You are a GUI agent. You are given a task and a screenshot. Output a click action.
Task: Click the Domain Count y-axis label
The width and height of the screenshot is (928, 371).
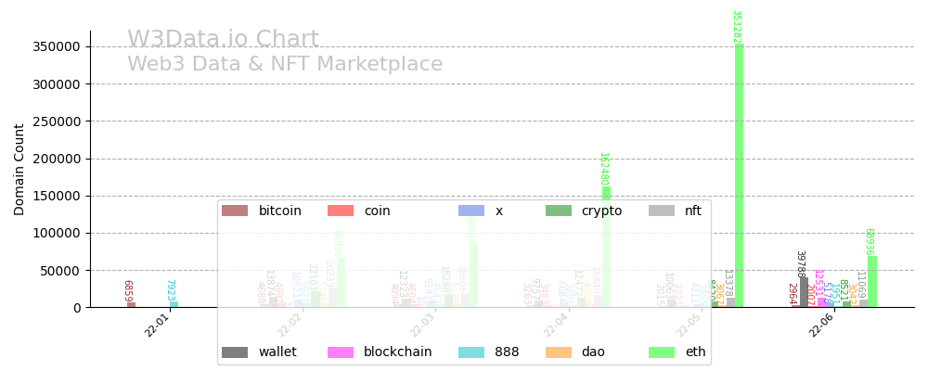pos(19,169)
